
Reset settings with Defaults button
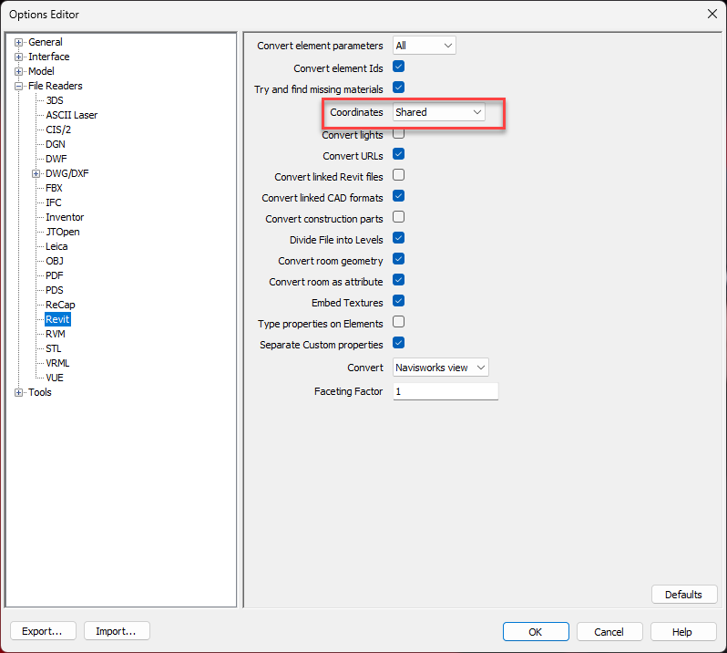click(x=684, y=595)
